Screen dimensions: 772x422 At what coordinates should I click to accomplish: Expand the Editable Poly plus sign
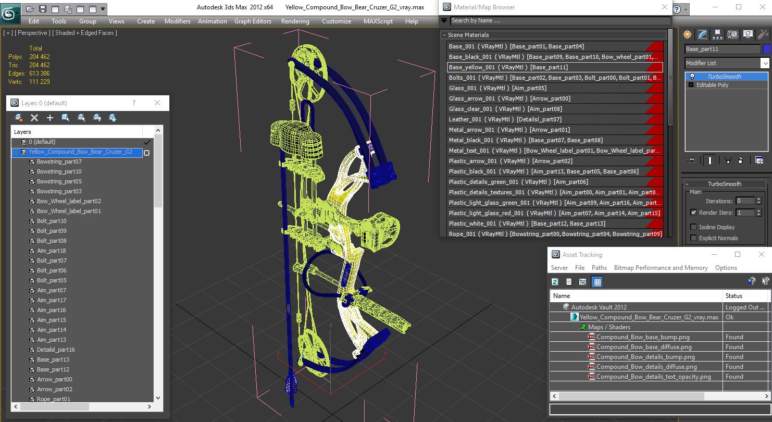pyautogui.click(x=691, y=85)
